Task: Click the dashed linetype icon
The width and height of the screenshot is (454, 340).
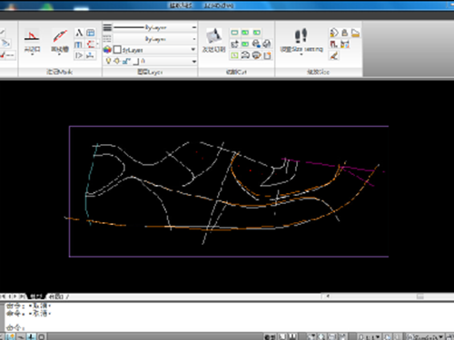Action: 107,39
